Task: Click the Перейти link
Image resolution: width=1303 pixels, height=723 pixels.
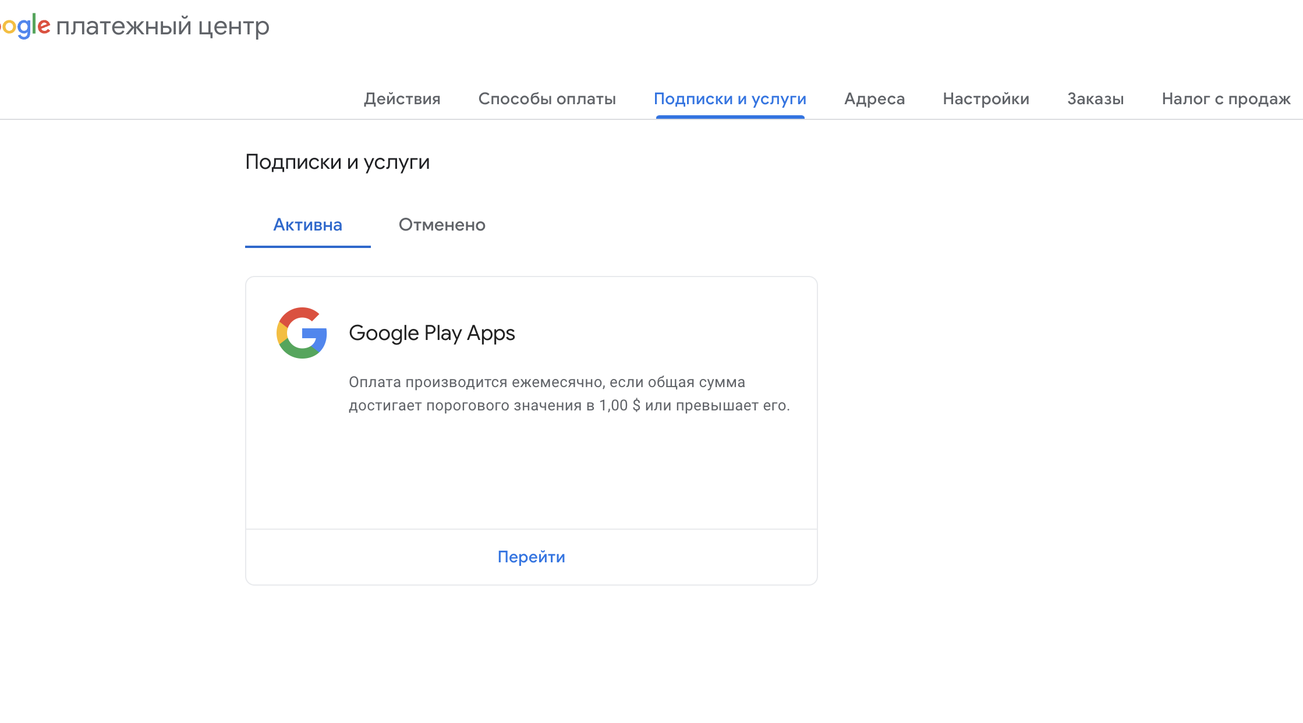Action: click(531, 557)
